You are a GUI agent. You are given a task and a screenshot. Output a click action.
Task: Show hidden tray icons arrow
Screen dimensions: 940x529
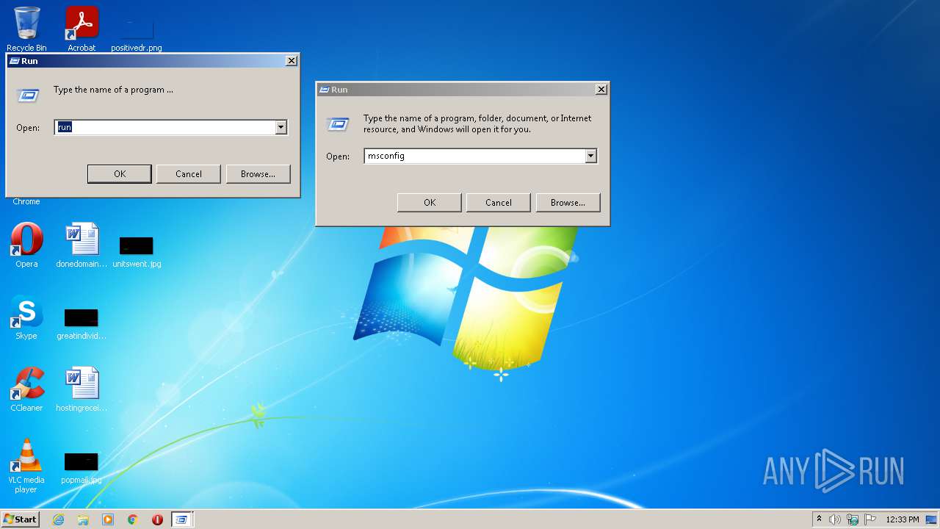point(819,519)
